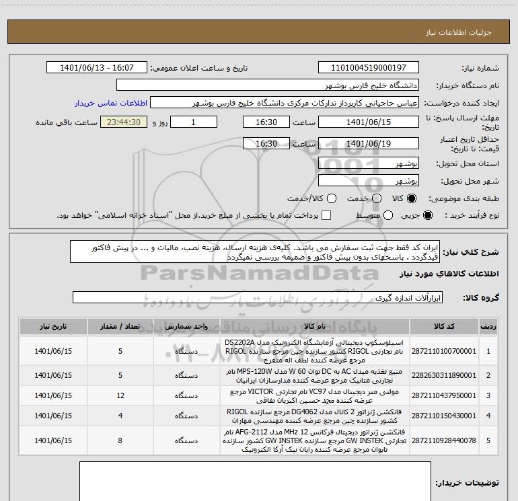Click product code 2872110150430001
518x501 pixels.
[x=444, y=416]
